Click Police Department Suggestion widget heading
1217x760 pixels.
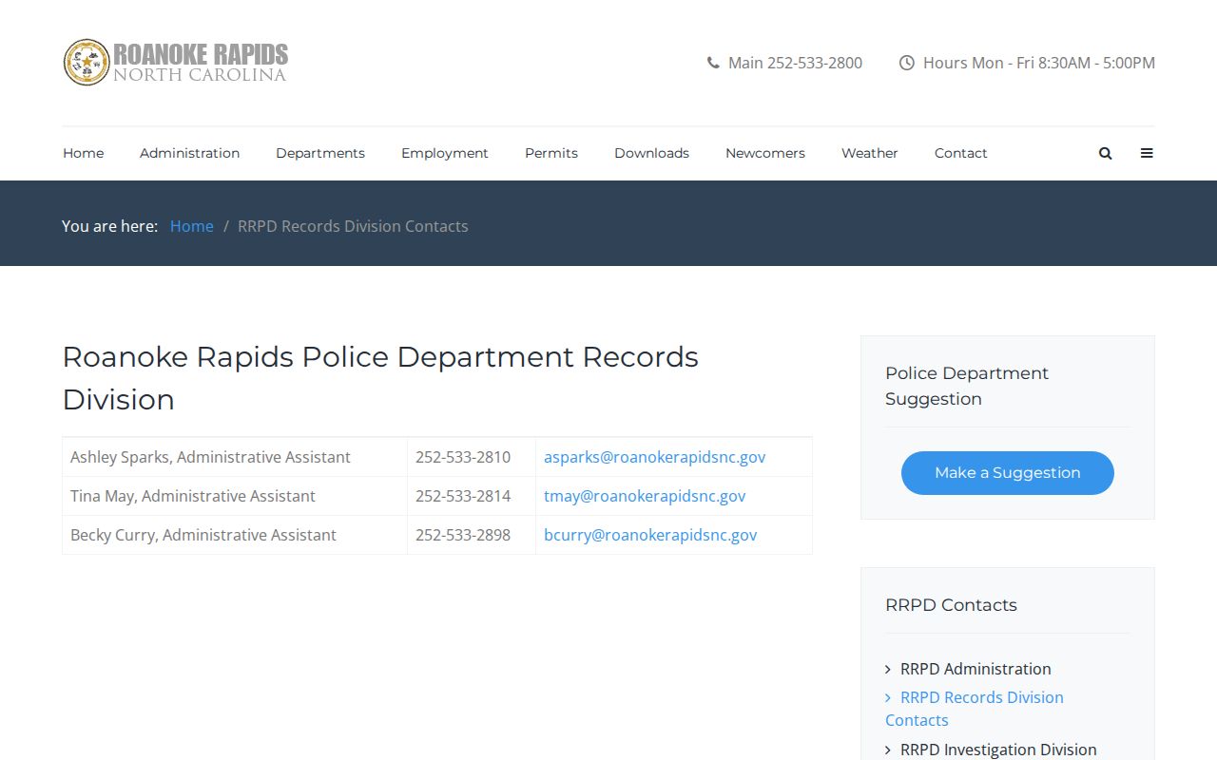967,386
